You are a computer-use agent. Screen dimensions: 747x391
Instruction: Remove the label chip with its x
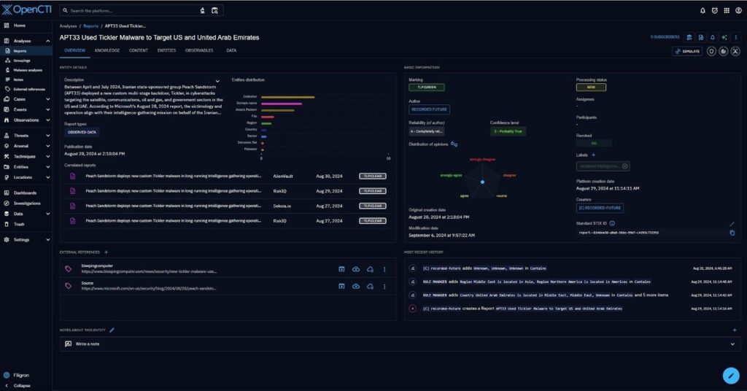tap(625, 166)
